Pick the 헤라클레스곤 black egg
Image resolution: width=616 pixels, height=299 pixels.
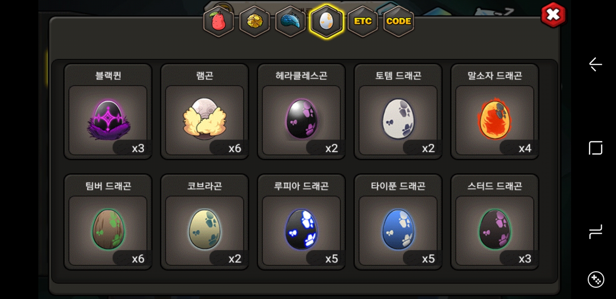[301, 111]
